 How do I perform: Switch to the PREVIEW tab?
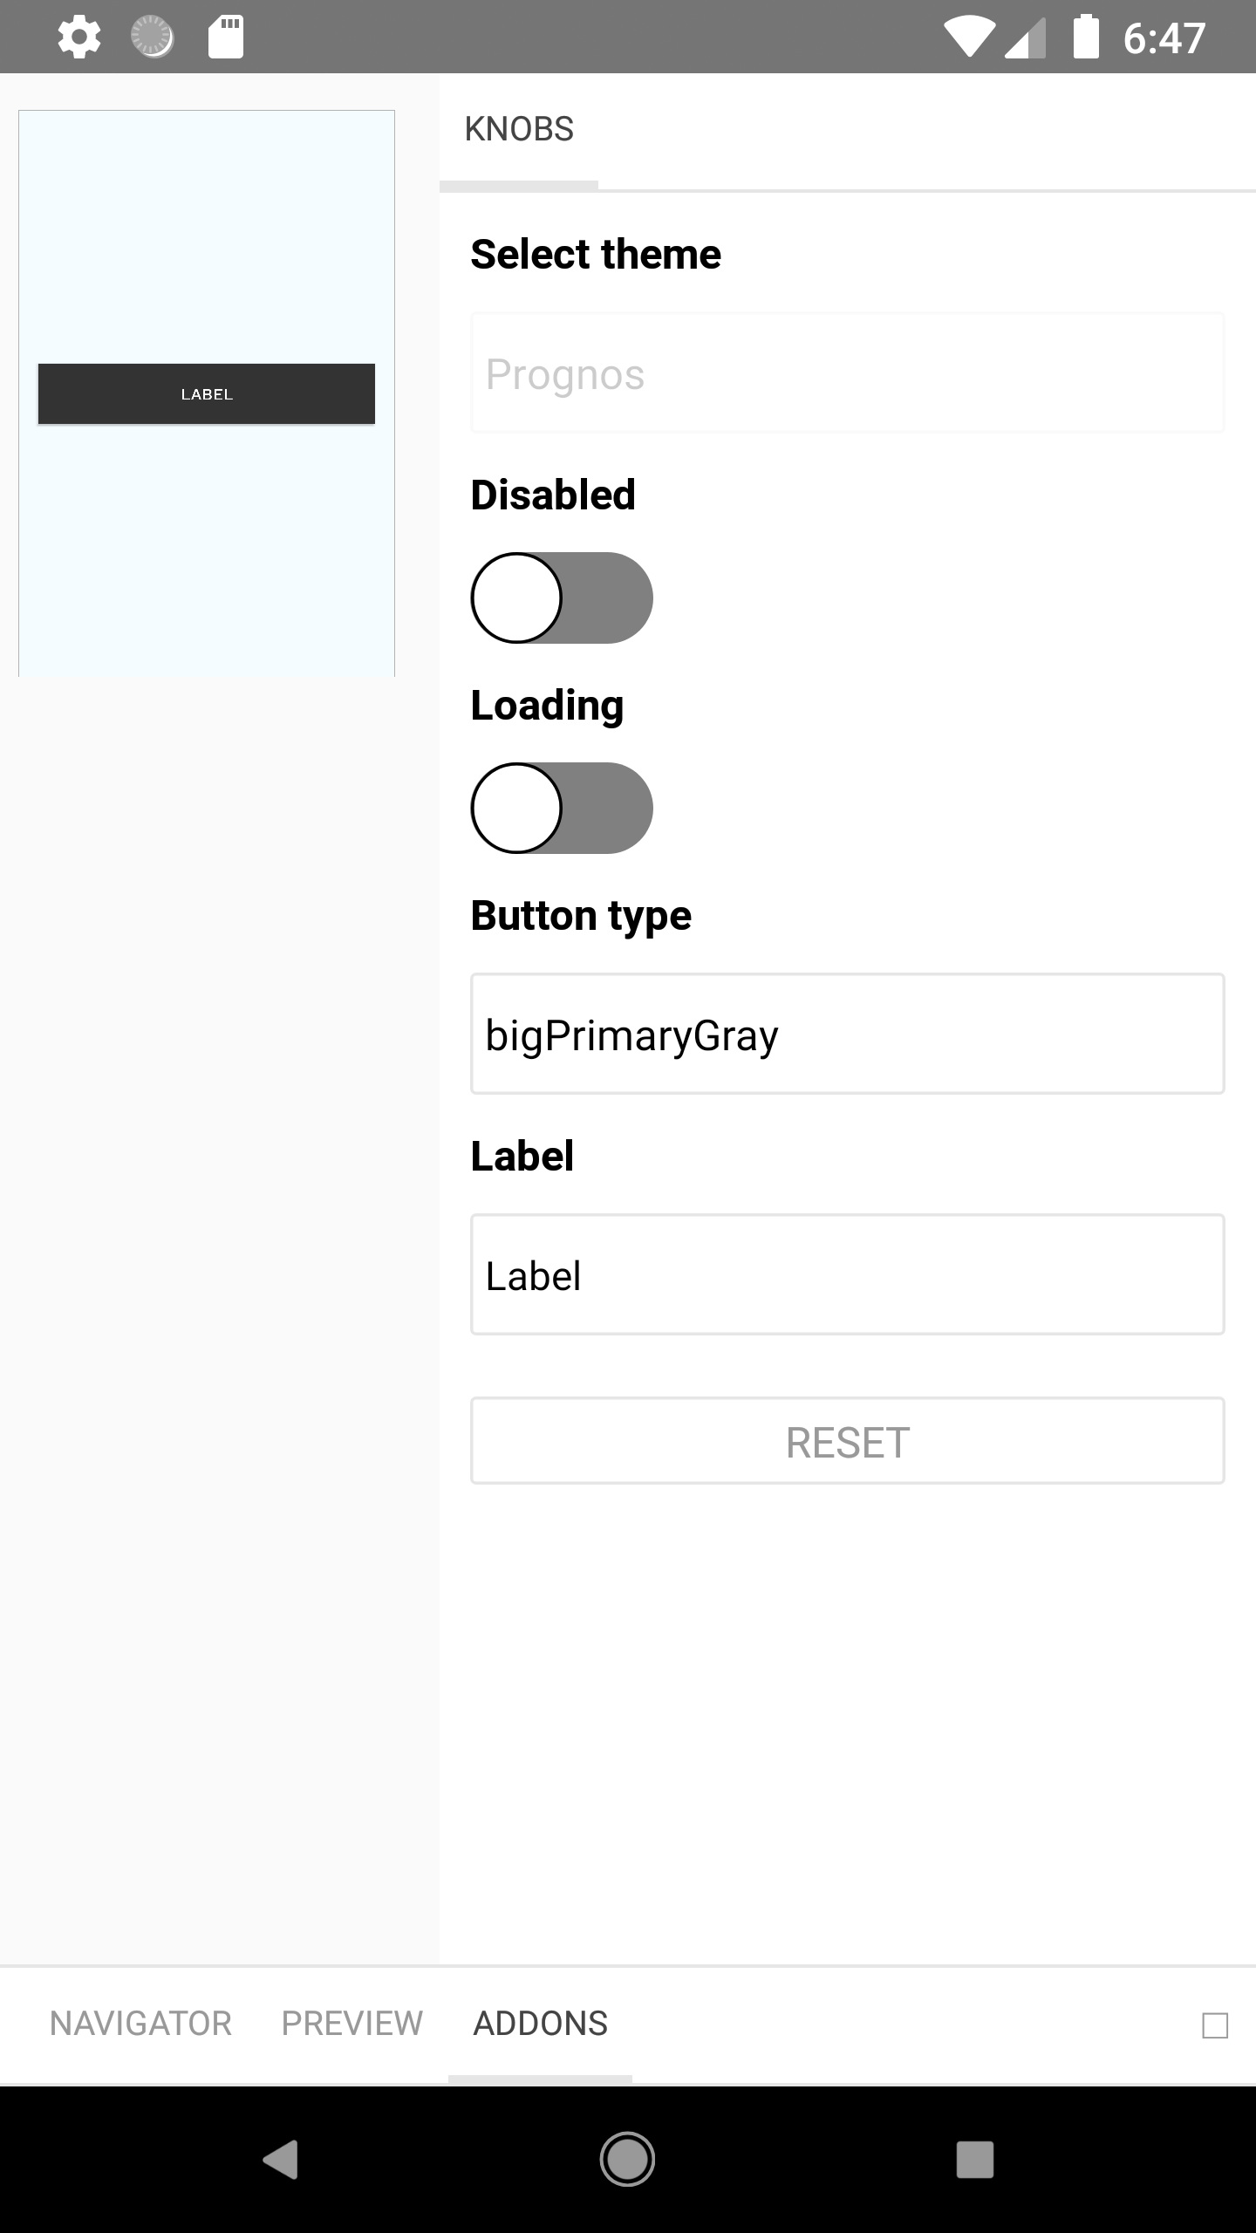[x=351, y=2022]
